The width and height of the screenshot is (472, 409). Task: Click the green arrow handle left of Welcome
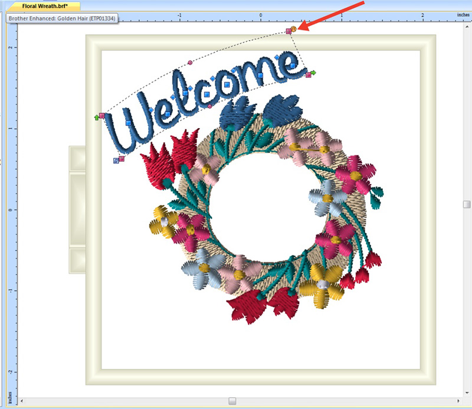pos(97,117)
